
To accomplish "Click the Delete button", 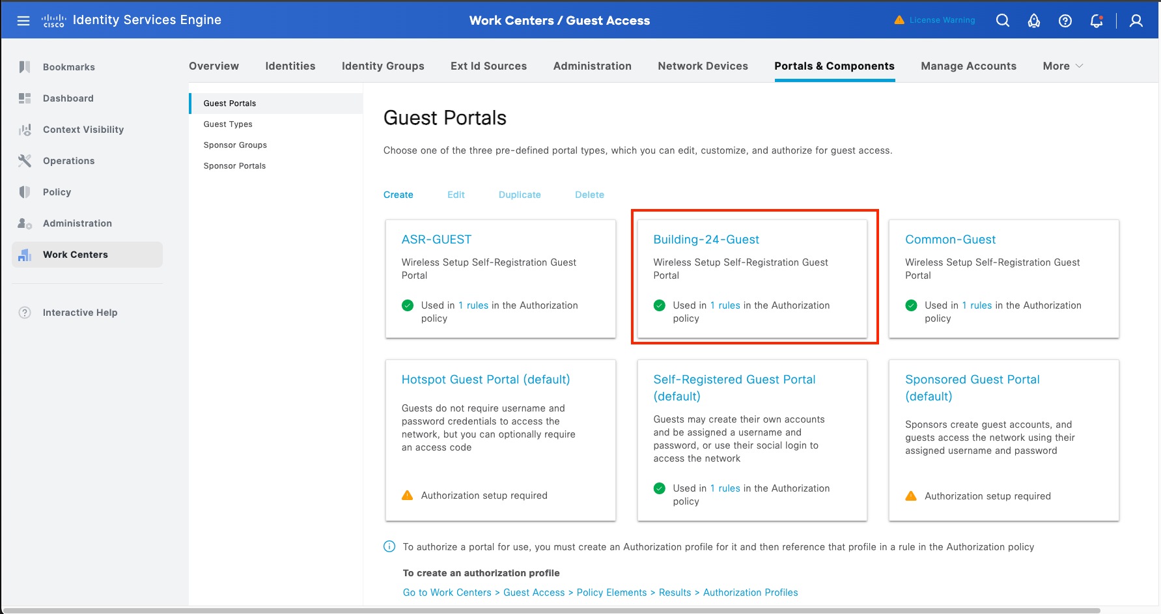I will click(x=589, y=195).
